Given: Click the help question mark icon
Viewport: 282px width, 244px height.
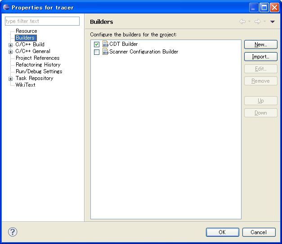Looking at the screenshot, I should click(13, 232).
